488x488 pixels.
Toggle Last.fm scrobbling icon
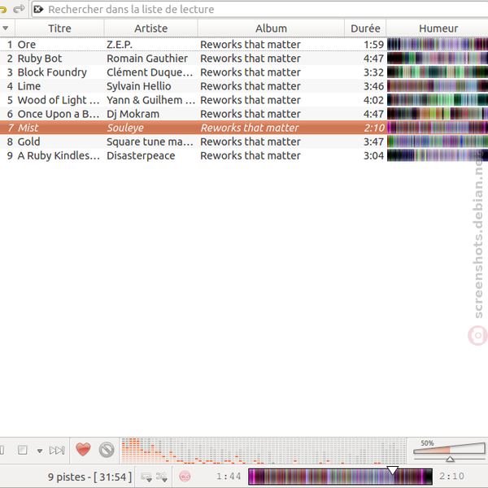pos(185,476)
